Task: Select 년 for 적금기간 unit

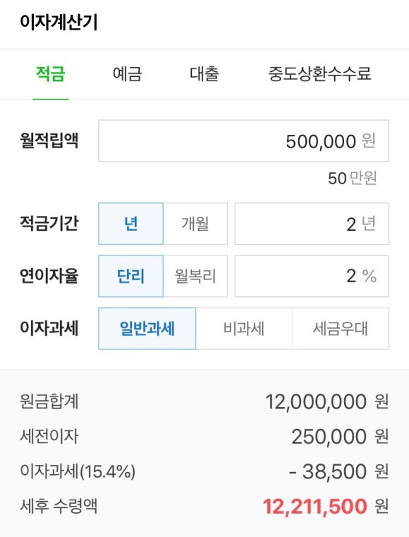Action: coord(130,224)
